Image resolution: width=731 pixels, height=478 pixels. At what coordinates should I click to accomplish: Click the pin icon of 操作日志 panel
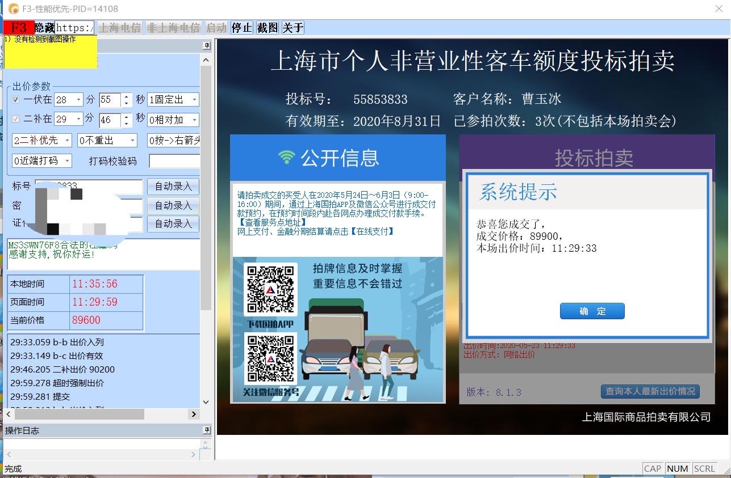click(207, 430)
